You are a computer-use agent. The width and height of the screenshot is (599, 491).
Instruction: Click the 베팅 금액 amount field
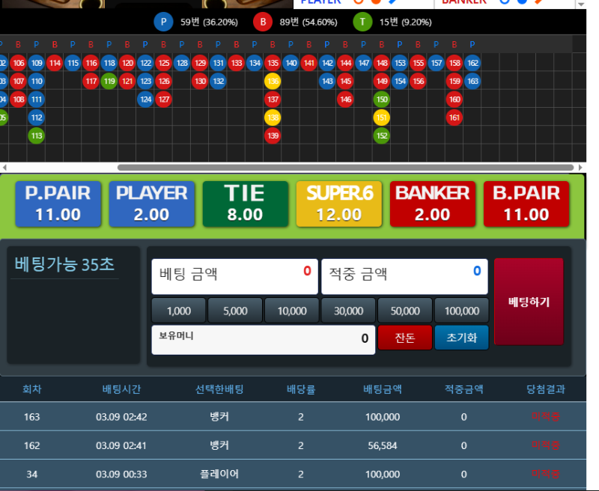(234, 276)
